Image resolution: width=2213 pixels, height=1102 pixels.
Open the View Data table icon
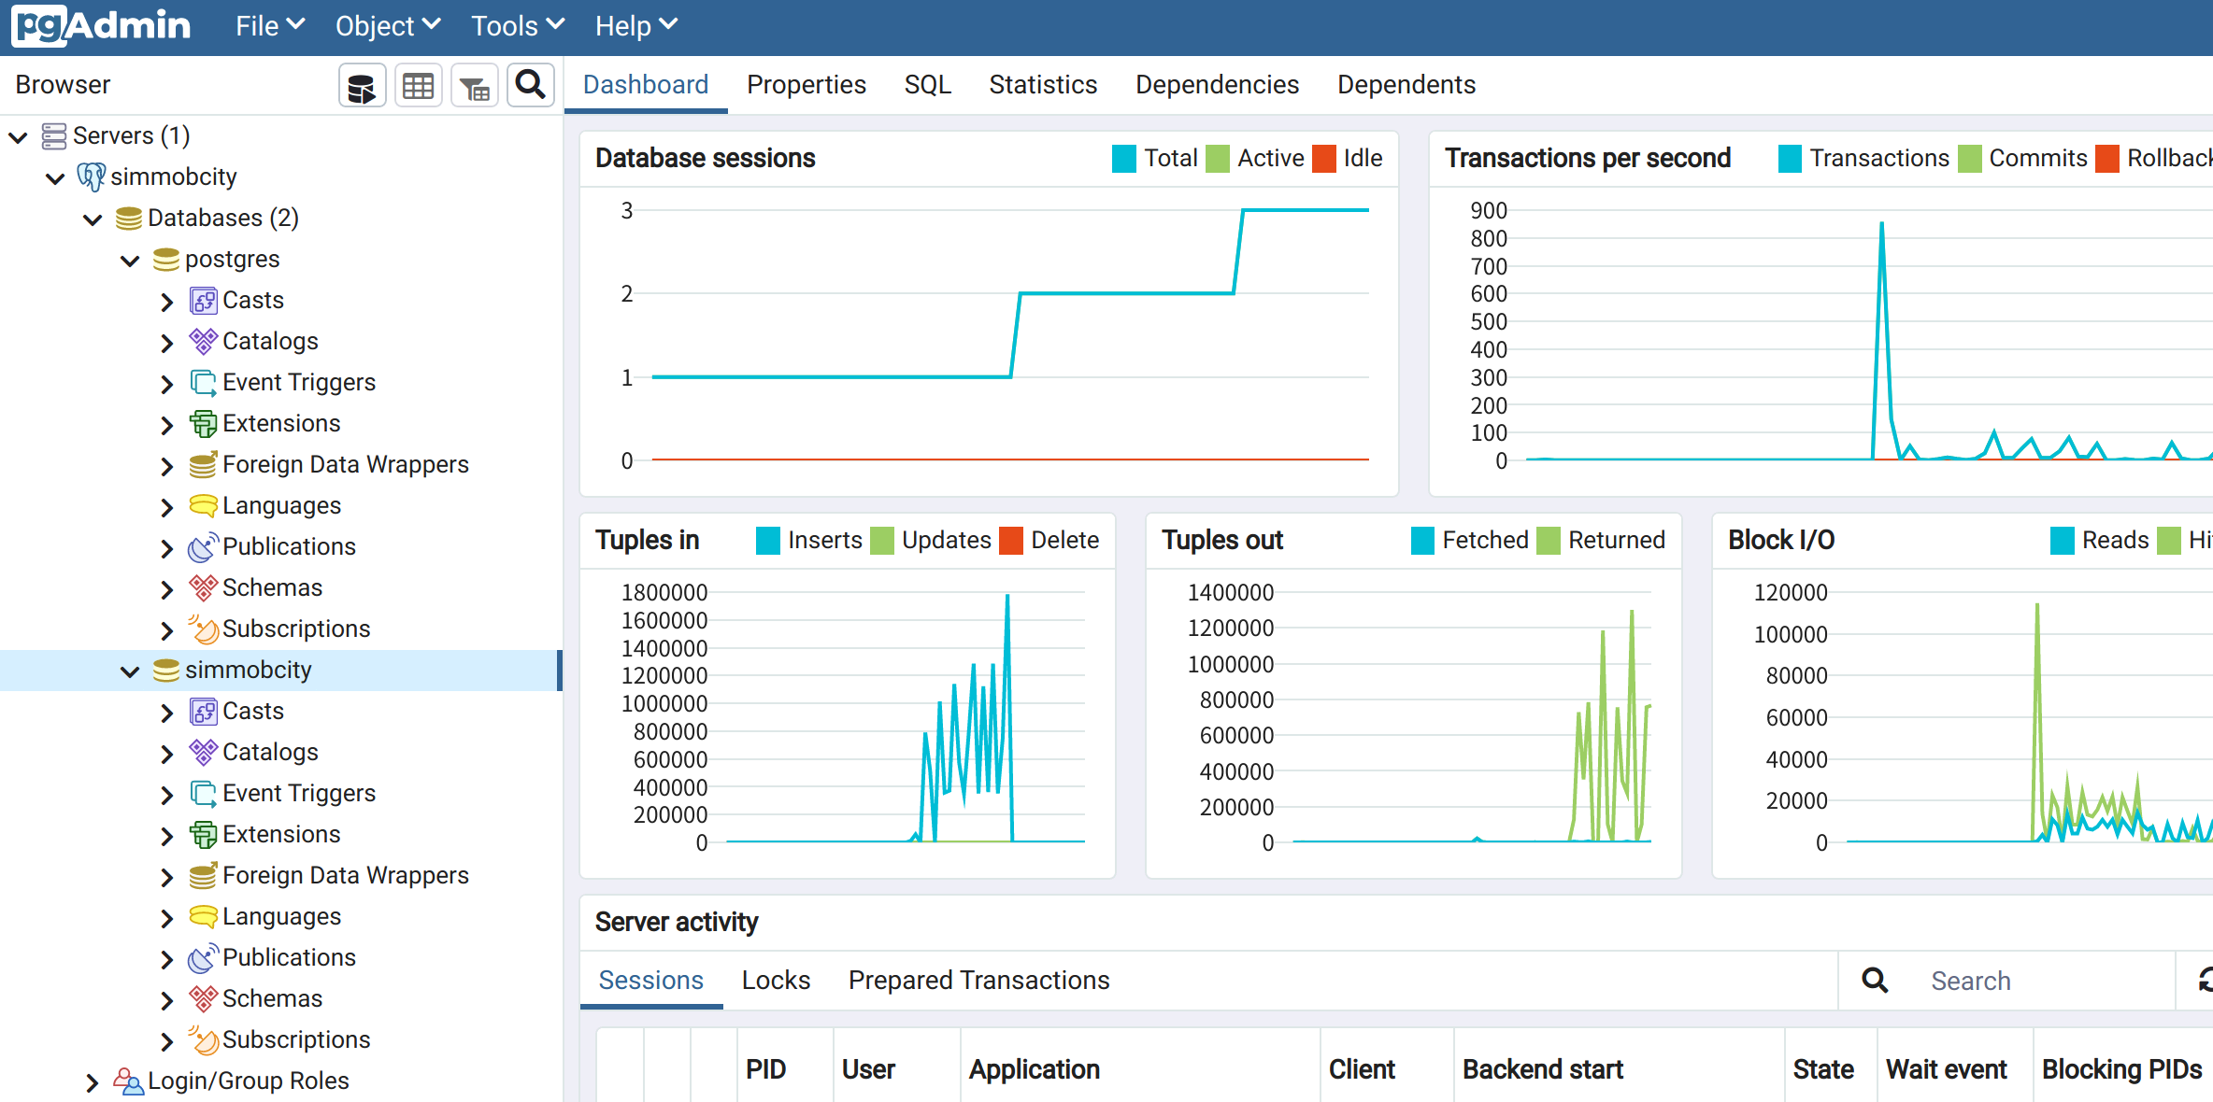(418, 87)
